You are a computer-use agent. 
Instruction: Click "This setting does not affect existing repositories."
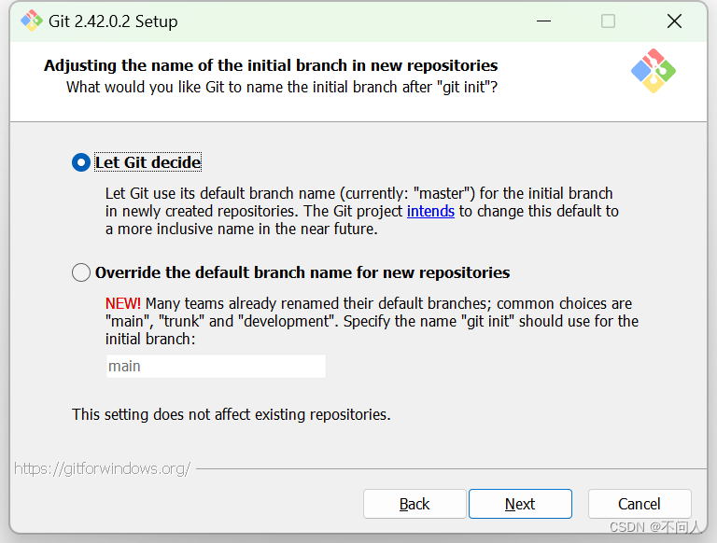pyautogui.click(x=232, y=414)
